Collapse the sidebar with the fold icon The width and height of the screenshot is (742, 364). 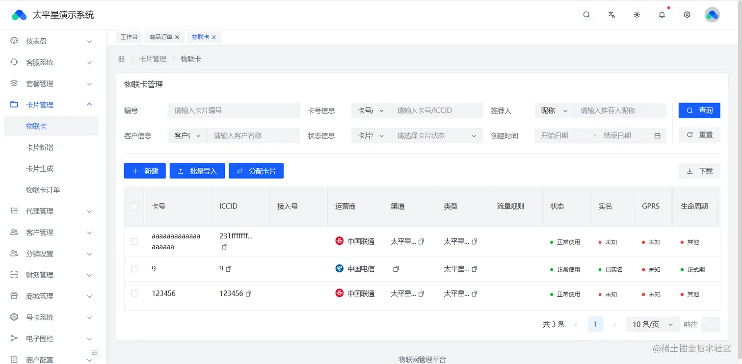[x=95, y=353]
